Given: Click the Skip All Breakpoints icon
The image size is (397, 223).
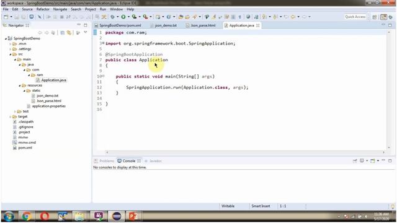Looking at the screenshot, I should [x=40, y=17].
